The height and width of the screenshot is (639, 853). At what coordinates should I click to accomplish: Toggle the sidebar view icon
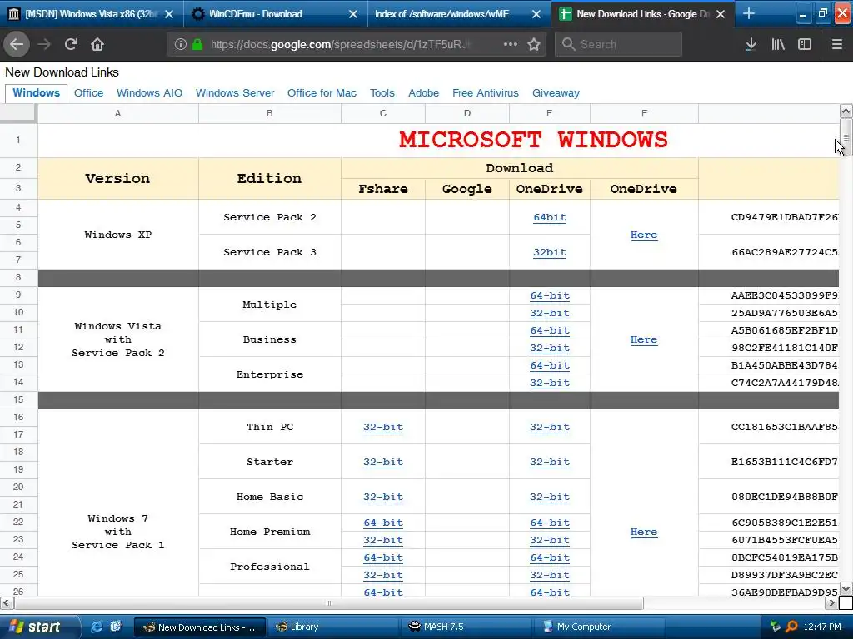pyautogui.click(x=805, y=44)
